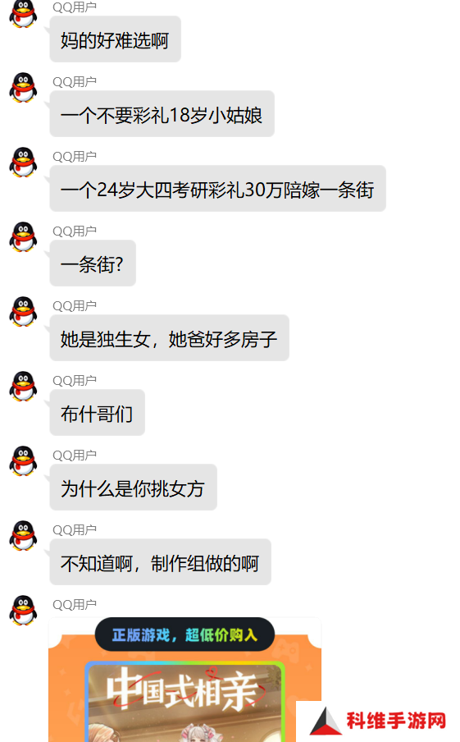Click the 科维手游网 watermark logo
Image resolution: width=460 pixels, height=742 pixels.
coord(378,721)
